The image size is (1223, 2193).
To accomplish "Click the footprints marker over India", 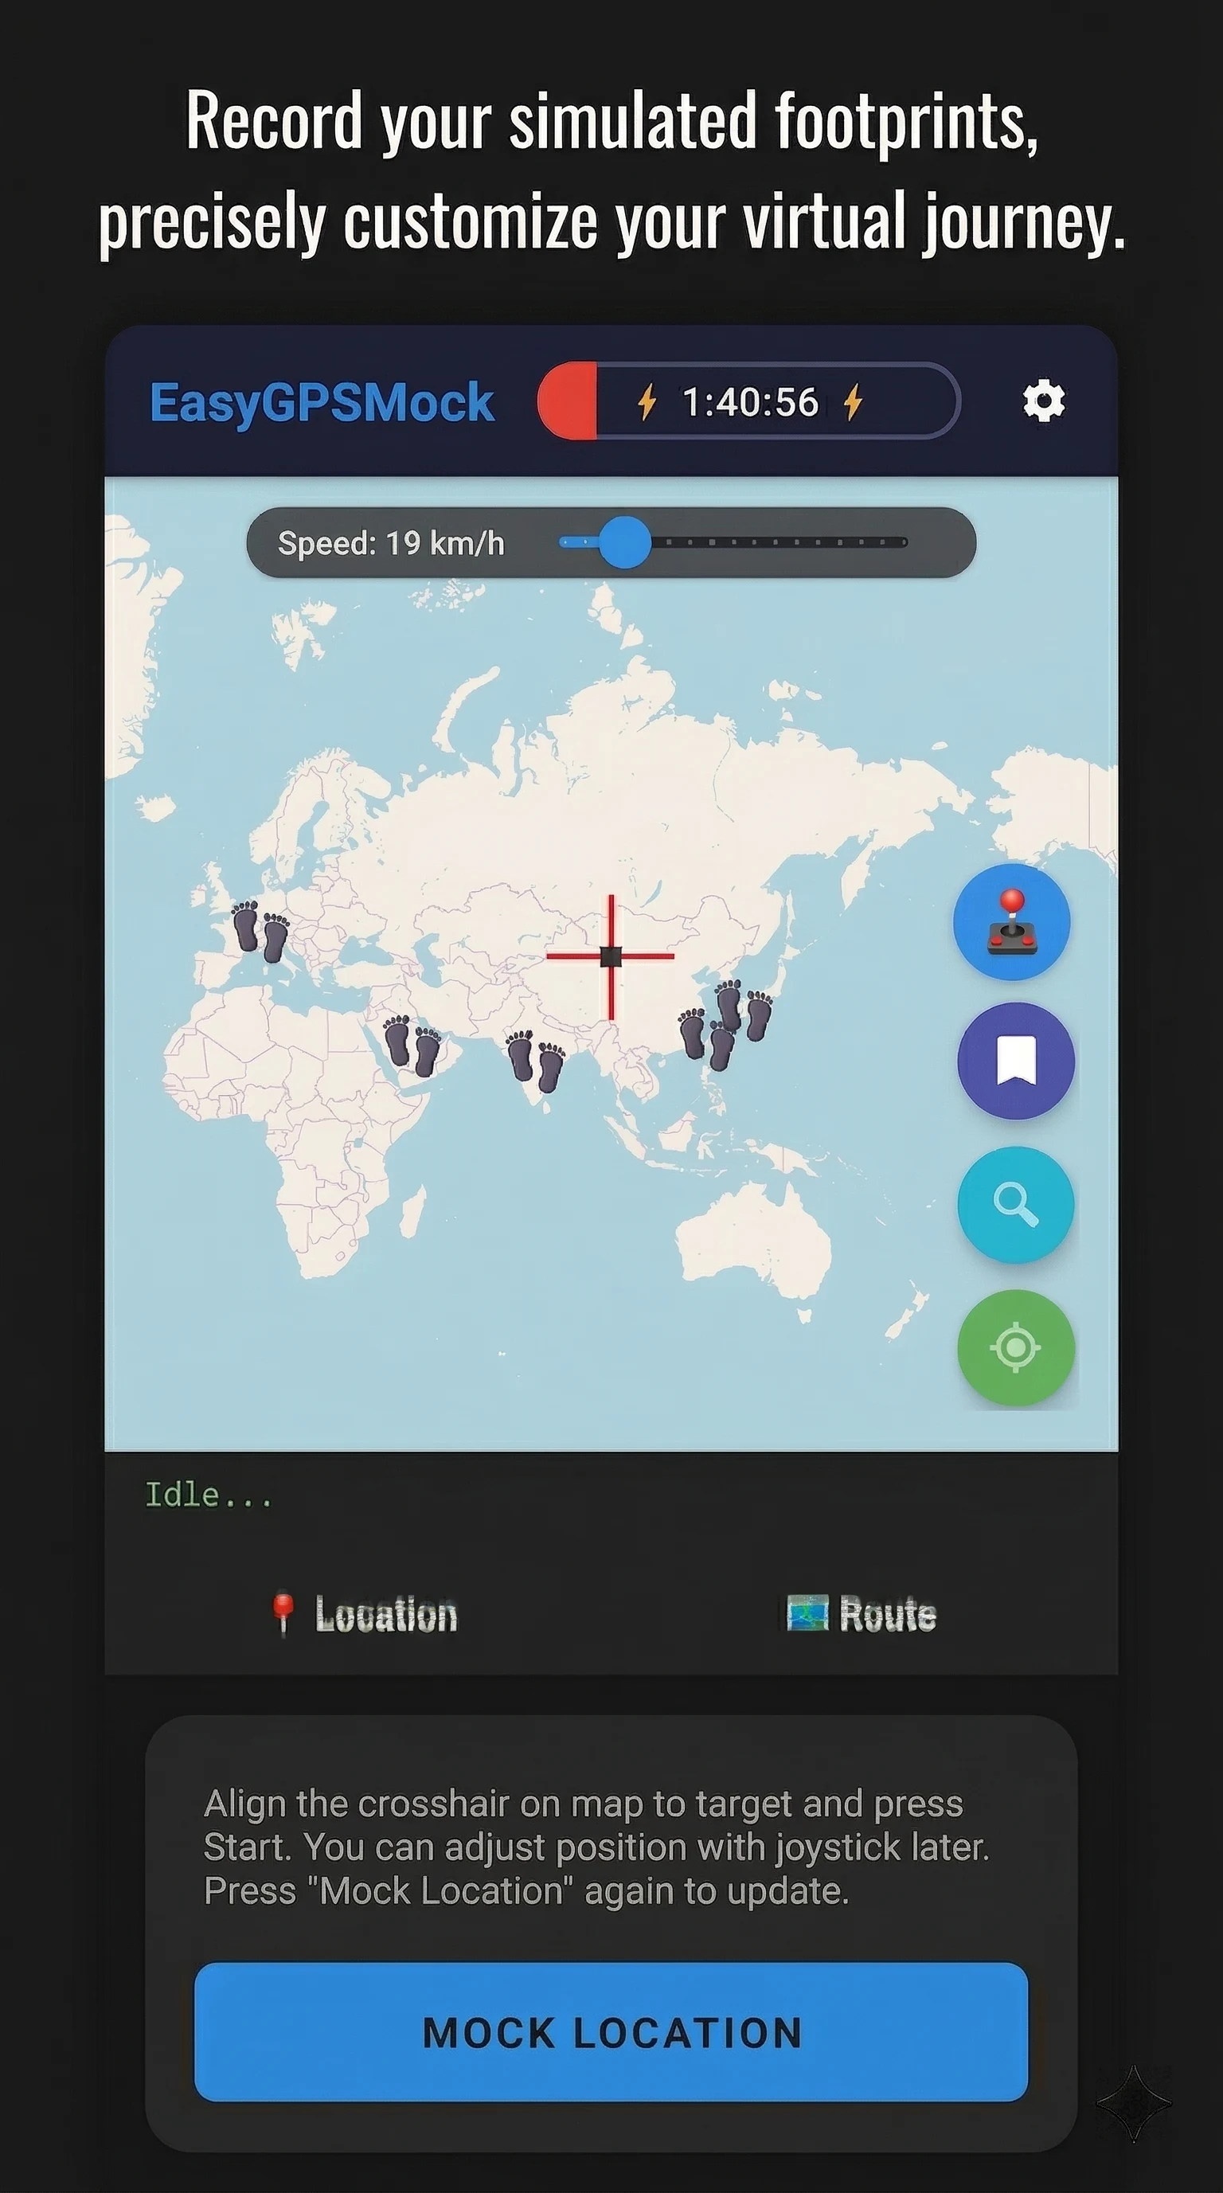I will tap(535, 1061).
